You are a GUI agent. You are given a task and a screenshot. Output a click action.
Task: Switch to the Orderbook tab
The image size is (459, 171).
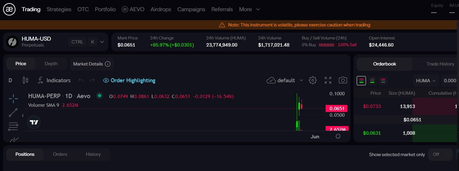tap(385, 64)
